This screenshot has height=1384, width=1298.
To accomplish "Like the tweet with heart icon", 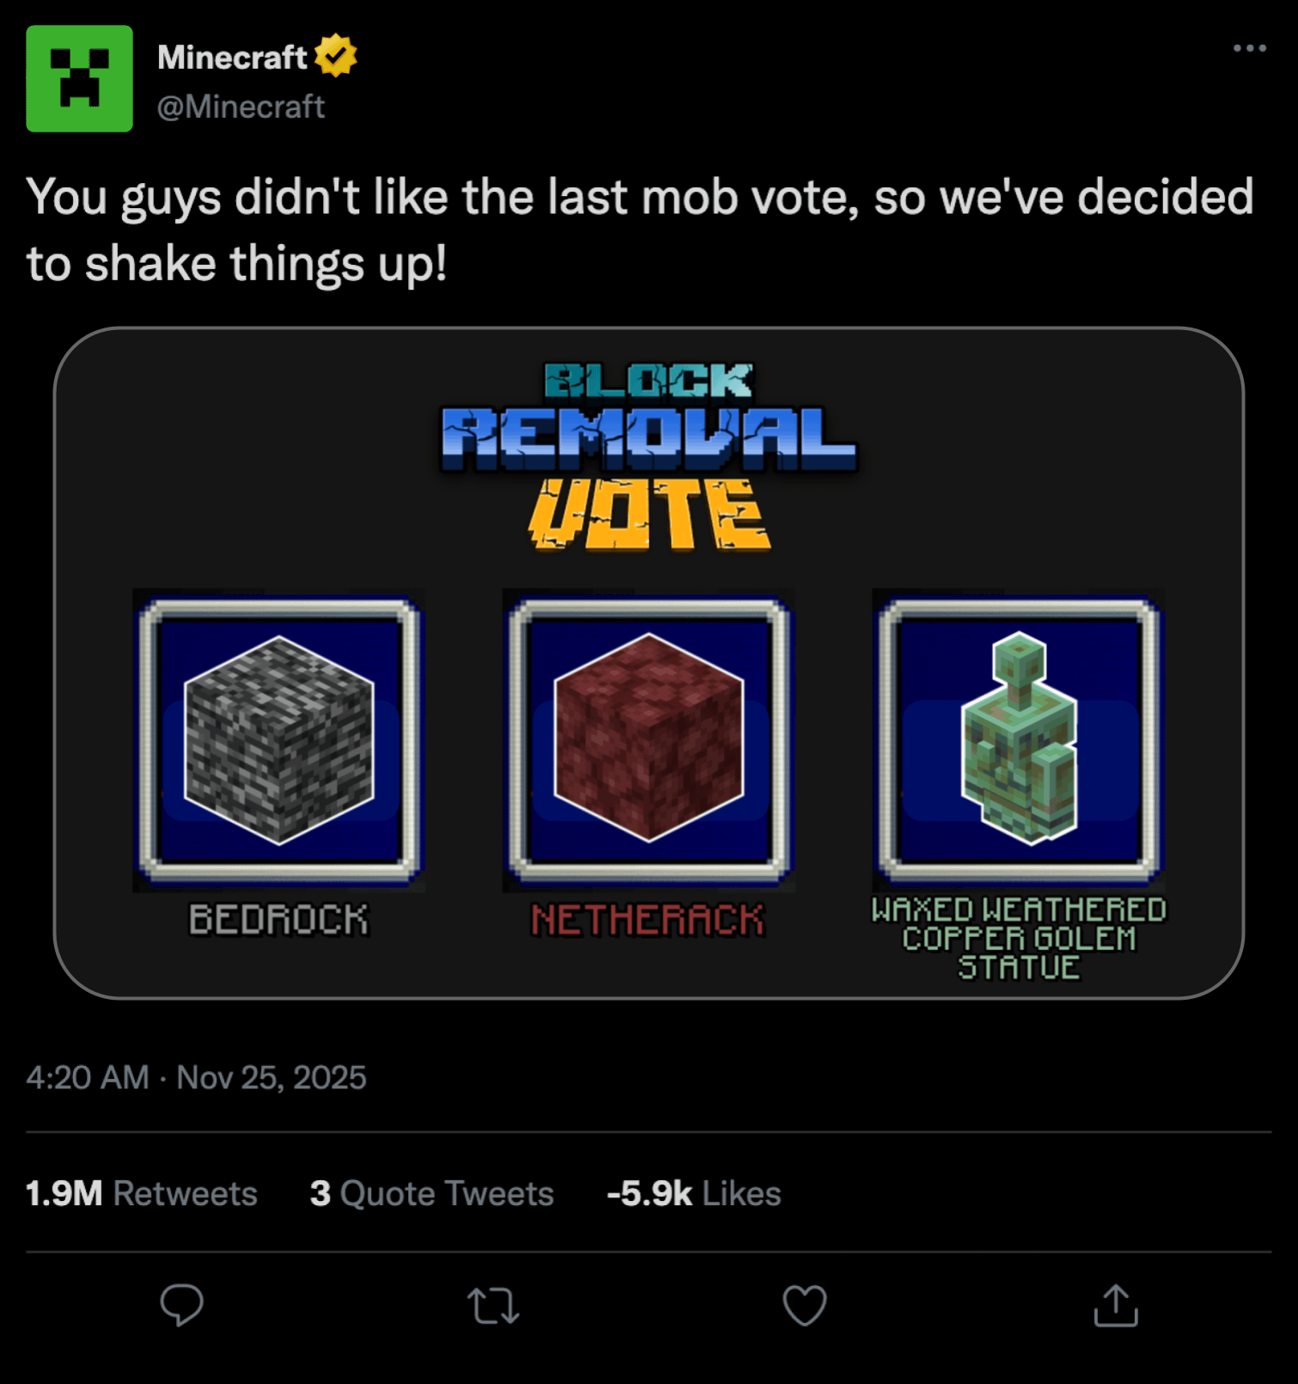I will click(804, 1305).
